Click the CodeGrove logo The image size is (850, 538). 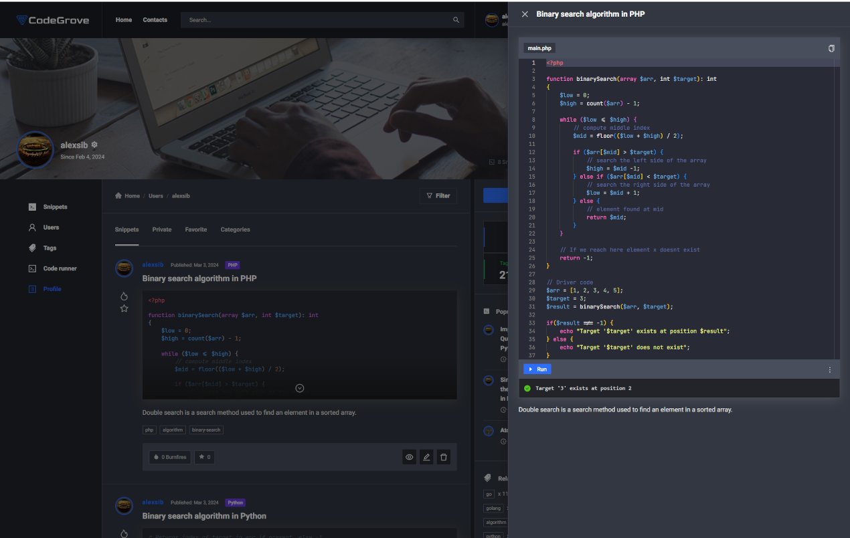coord(53,20)
